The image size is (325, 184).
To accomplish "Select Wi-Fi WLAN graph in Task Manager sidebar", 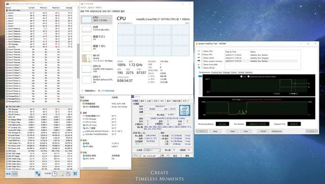I will [x=87, y=58].
